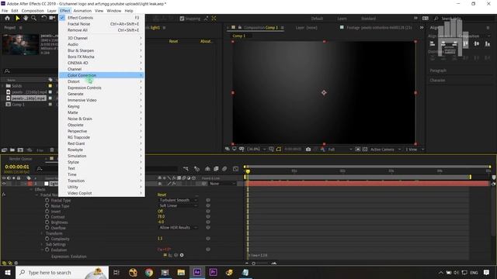
Task: Click the Home icon in toolbar
Action: 7,18
